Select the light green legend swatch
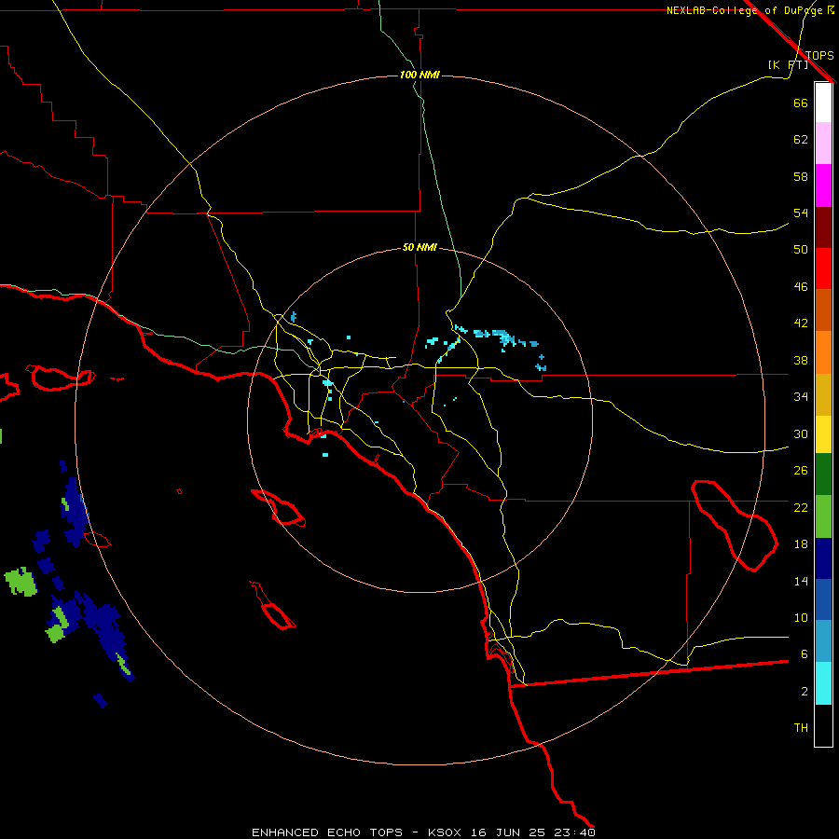Screen dimensions: 839x839 [823, 516]
